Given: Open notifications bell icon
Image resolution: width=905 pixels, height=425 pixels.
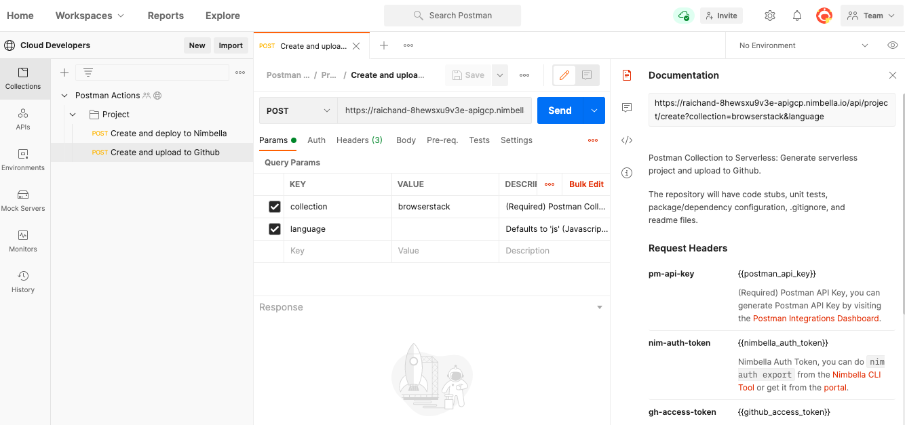Looking at the screenshot, I should (x=797, y=16).
